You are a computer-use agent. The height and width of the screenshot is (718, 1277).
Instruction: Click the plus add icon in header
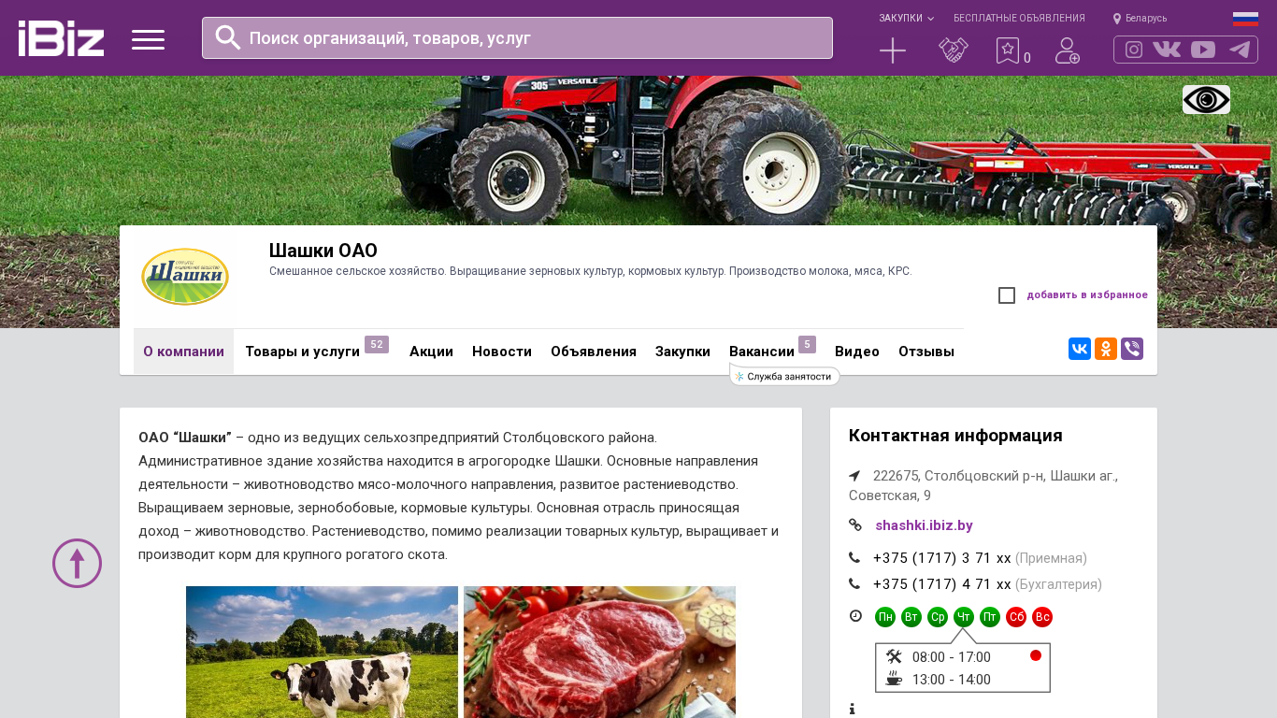pos(893,50)
